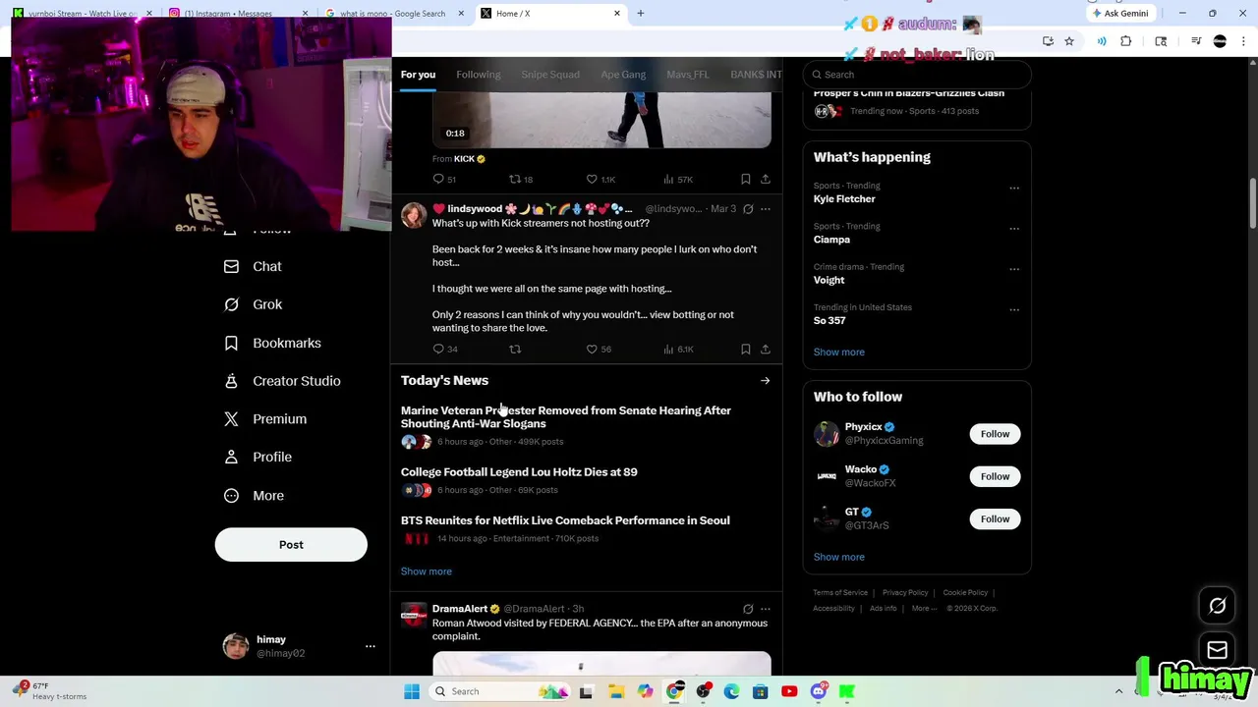The image size is (1258, 707).
Task: Reply to lindsywood's post about hosting
Action: coord(438,349)
